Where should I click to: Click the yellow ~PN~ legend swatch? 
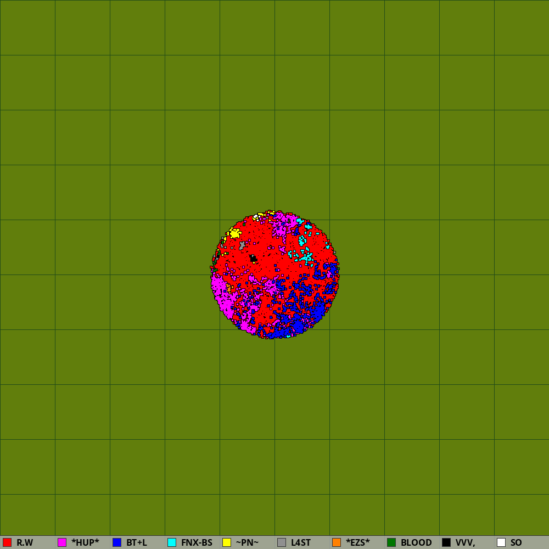[227, 542]
